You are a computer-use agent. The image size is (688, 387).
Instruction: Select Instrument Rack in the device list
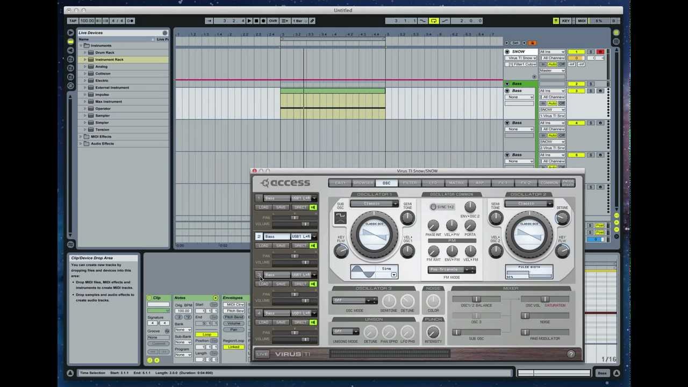tap(109, 60)
